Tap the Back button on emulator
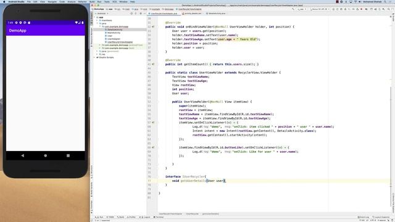This screenshot has height=222, width=395. (23, 155)
